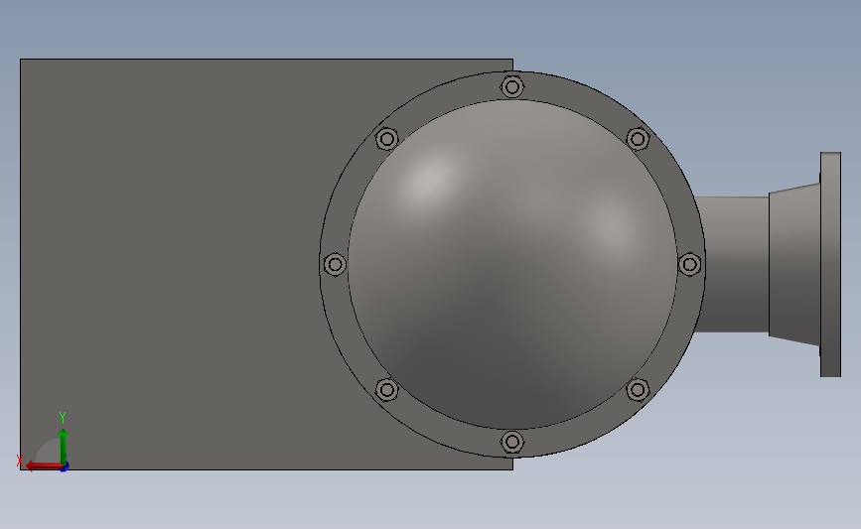Screen dimensions: 861x529
Task: Select the end flange plate on outlet
Action: point(831,264)
